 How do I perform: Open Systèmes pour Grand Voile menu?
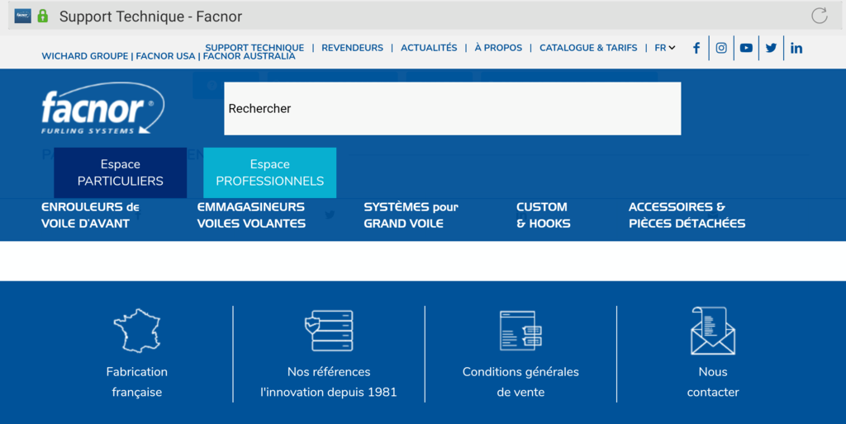(411, 215)
